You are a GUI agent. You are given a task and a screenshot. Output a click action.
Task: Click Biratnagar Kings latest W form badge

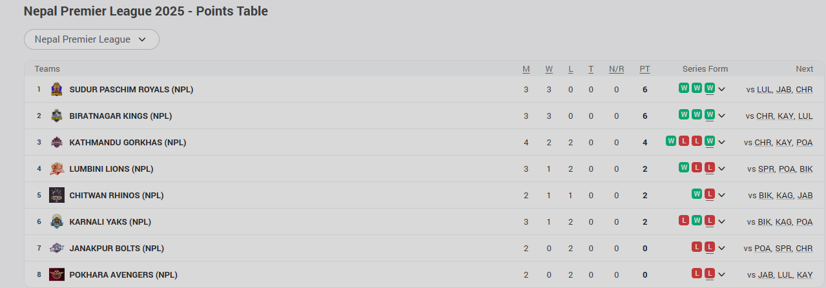(710, 115)
